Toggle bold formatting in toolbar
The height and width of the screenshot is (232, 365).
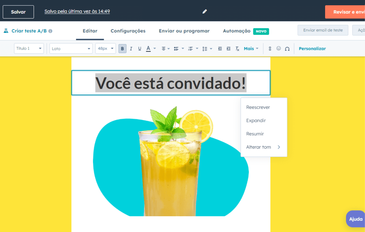tap(122, 49)
